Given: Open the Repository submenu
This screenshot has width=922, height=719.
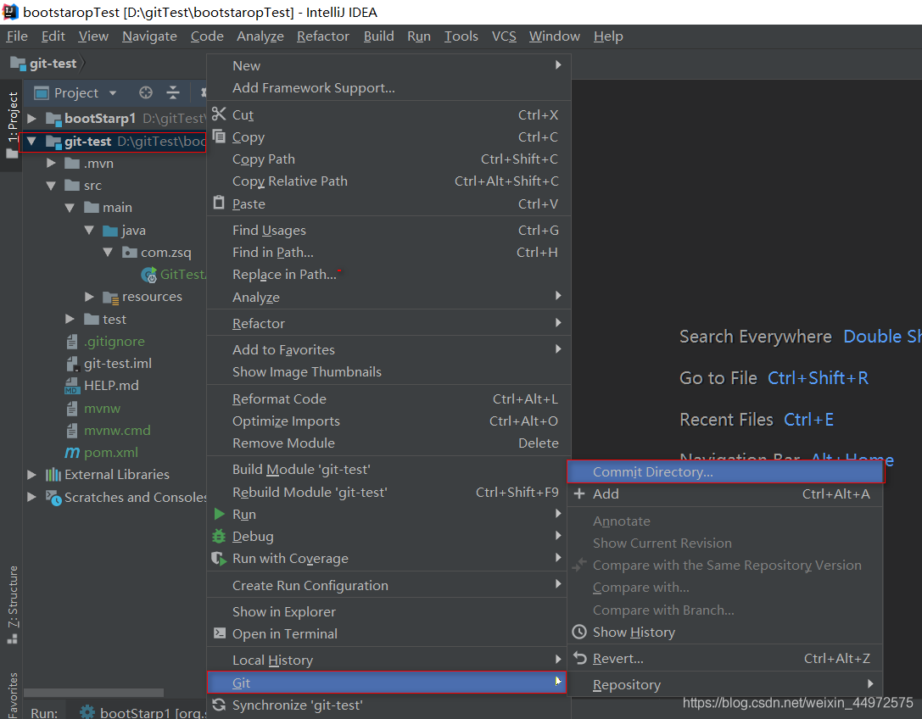Looking at the screenshot, I should click(725, 684).
